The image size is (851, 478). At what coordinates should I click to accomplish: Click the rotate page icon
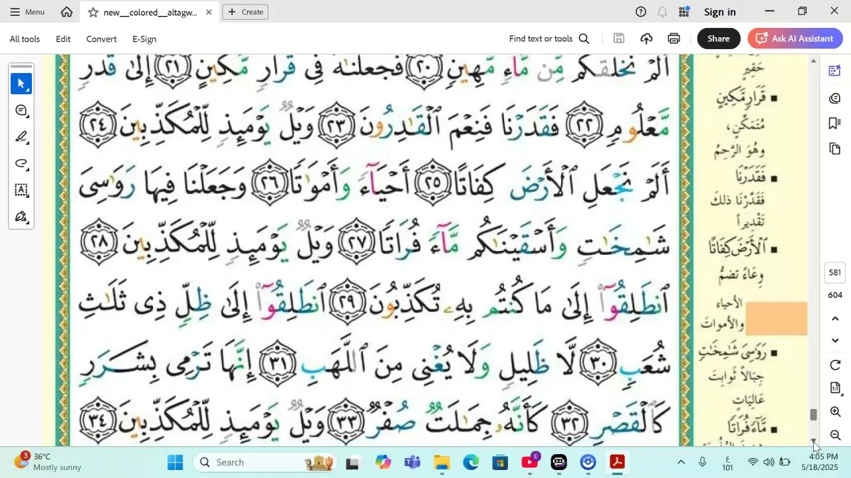pos(836,365)
